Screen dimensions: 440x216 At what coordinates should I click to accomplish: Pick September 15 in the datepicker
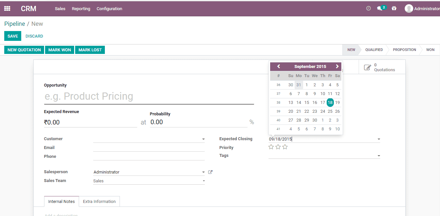pyautogui.click(x=307, y=103)
